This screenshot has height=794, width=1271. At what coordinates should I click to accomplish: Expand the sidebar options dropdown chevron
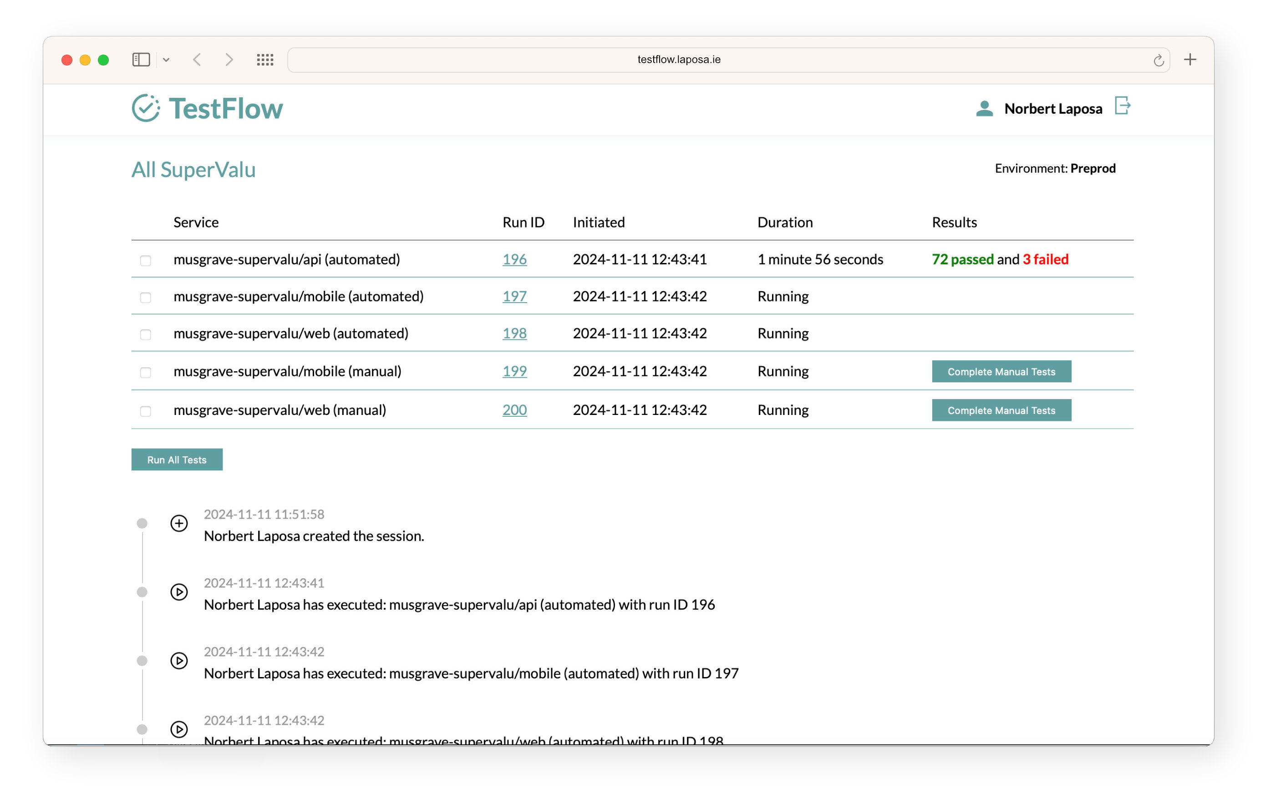[166, 60]
